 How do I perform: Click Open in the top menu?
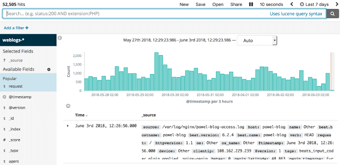click(x=218, y=4)
